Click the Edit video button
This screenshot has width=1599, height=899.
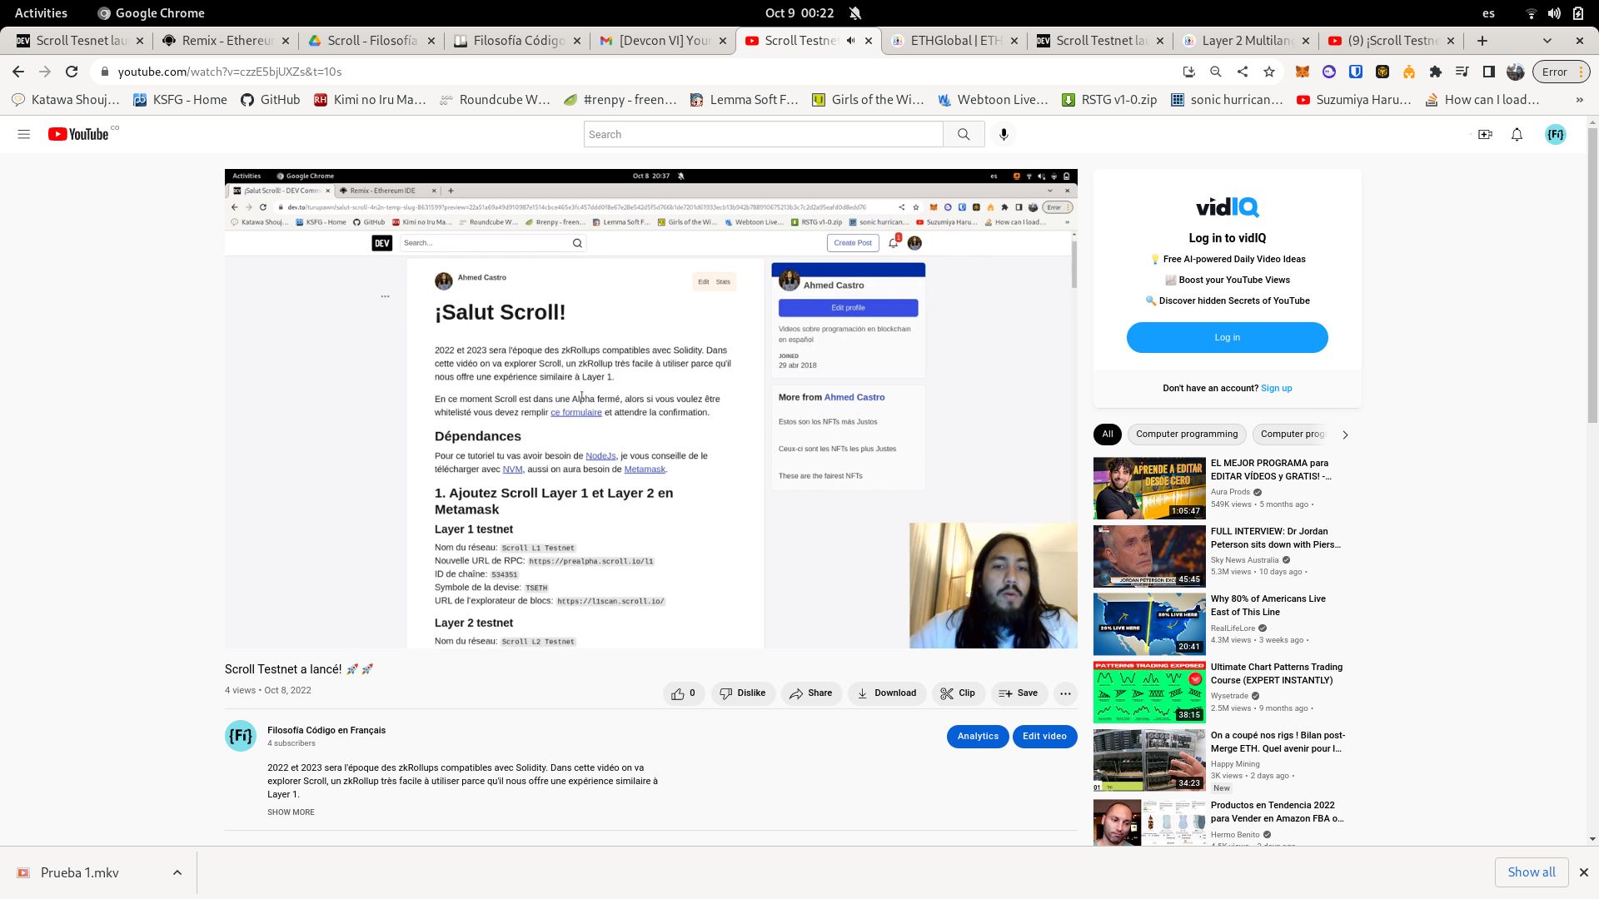coord(1044,736)
